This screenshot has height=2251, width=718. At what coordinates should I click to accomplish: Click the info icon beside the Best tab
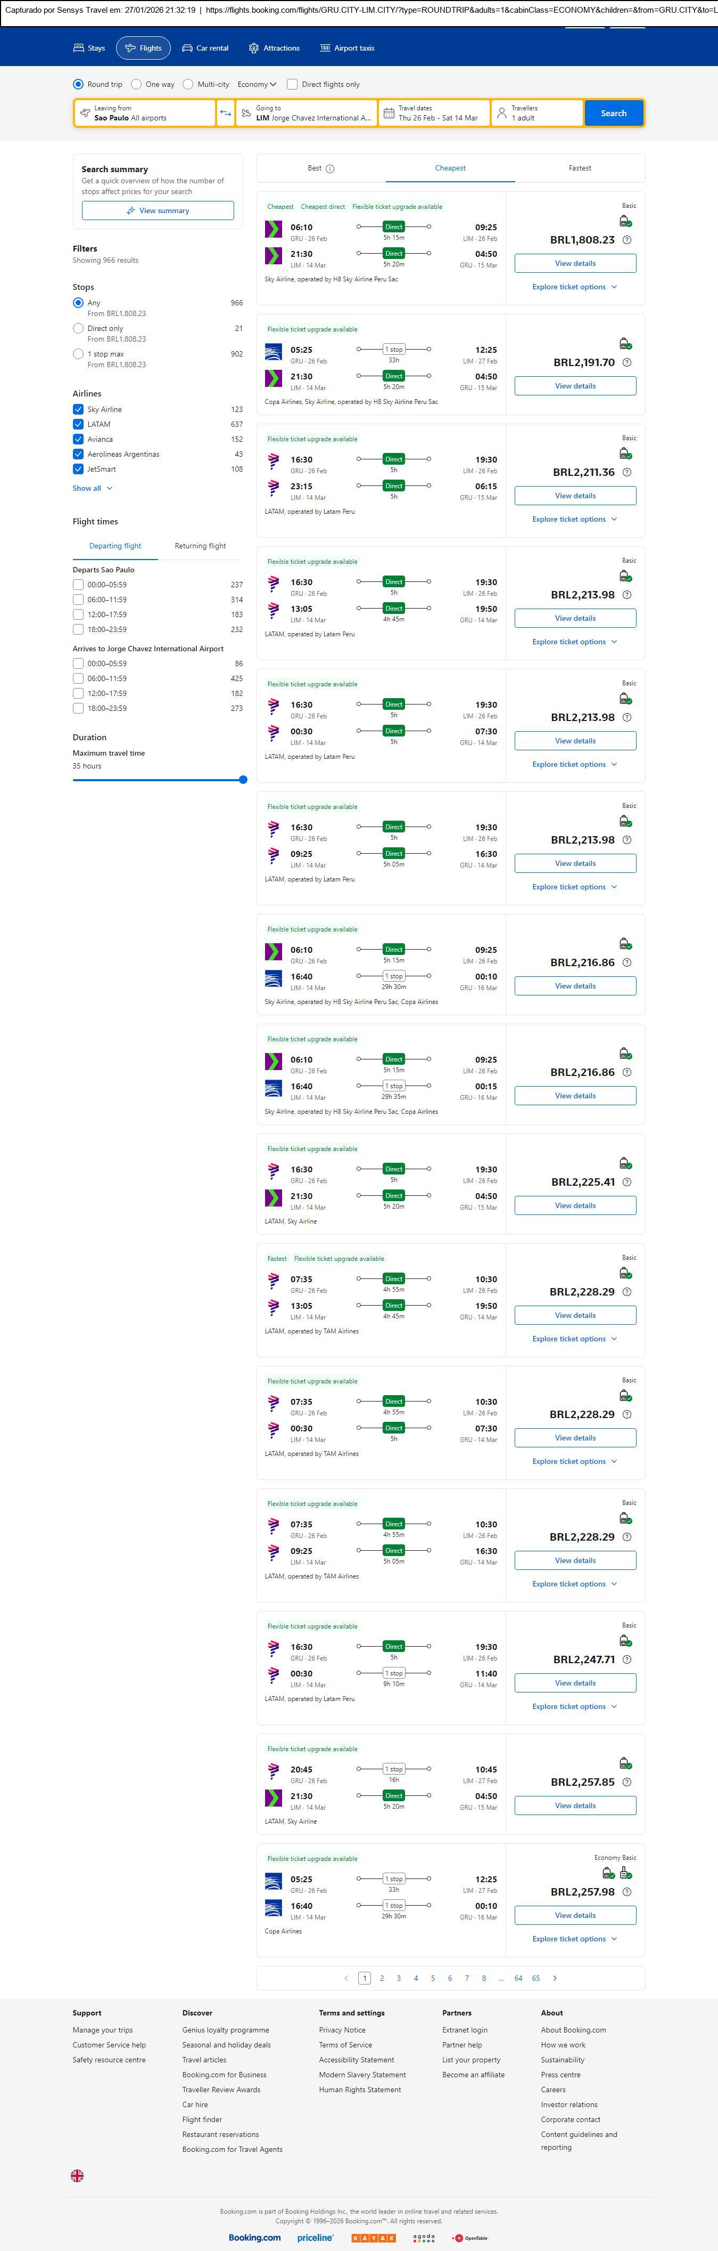pyautogui.click(x=330, y=168)
